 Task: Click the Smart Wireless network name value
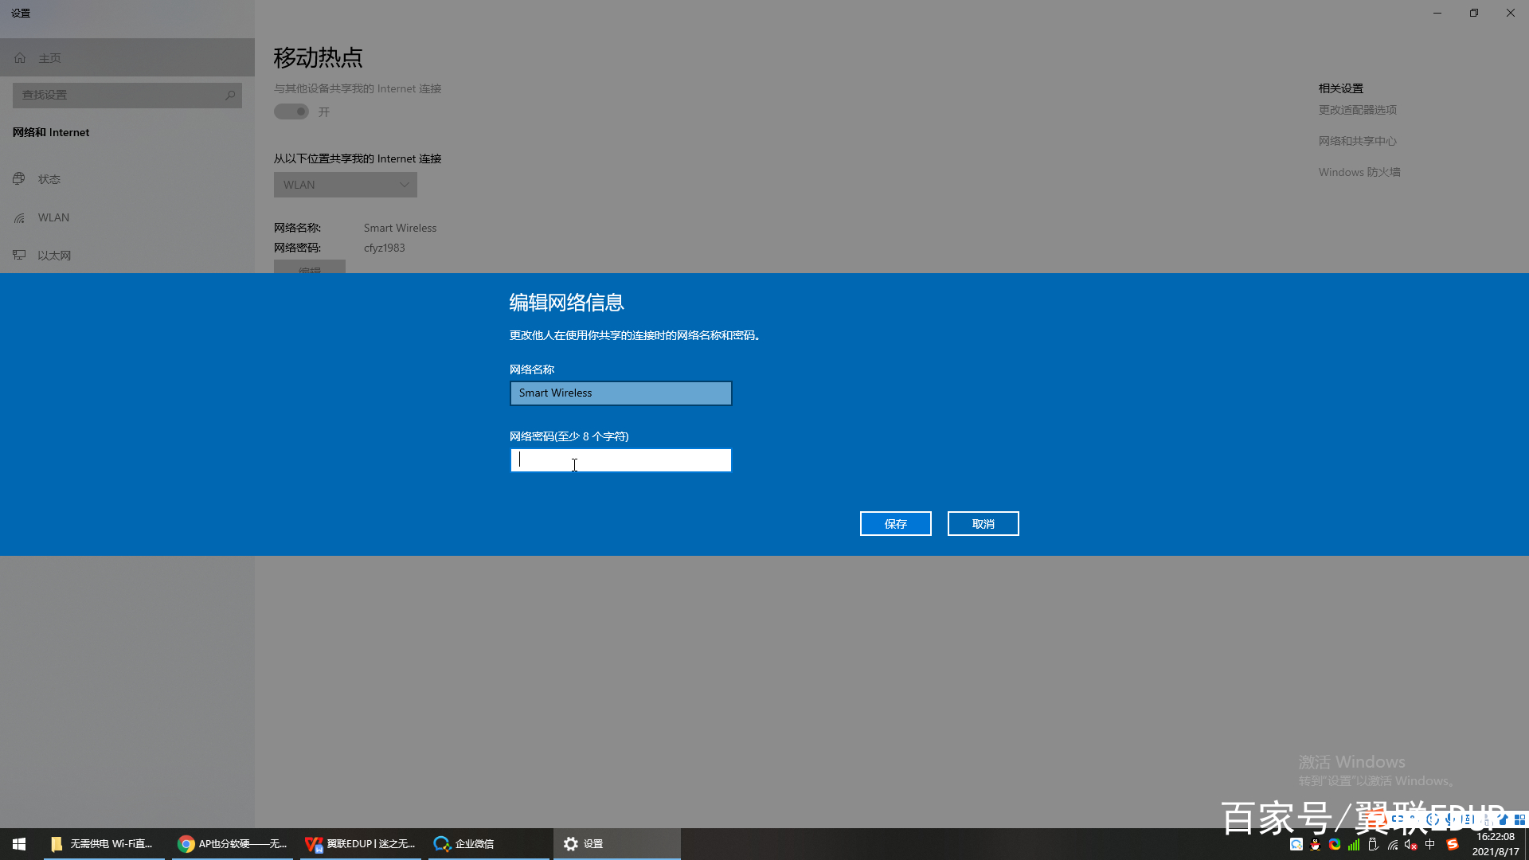coord(400,228)
